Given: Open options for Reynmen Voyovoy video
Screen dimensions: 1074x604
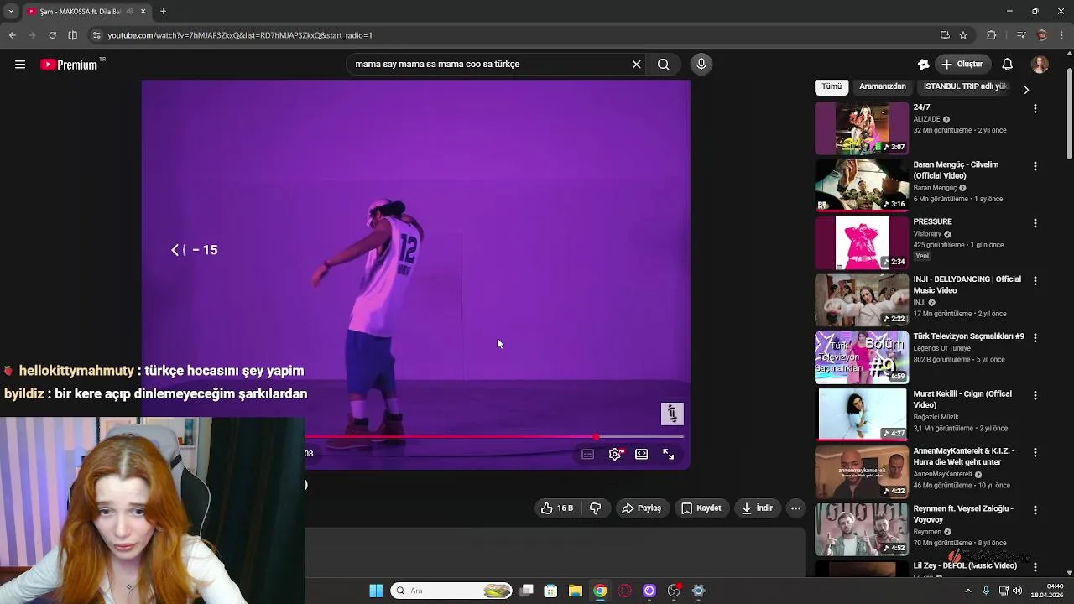Looking at the screenshot, I should (1035, 510).
